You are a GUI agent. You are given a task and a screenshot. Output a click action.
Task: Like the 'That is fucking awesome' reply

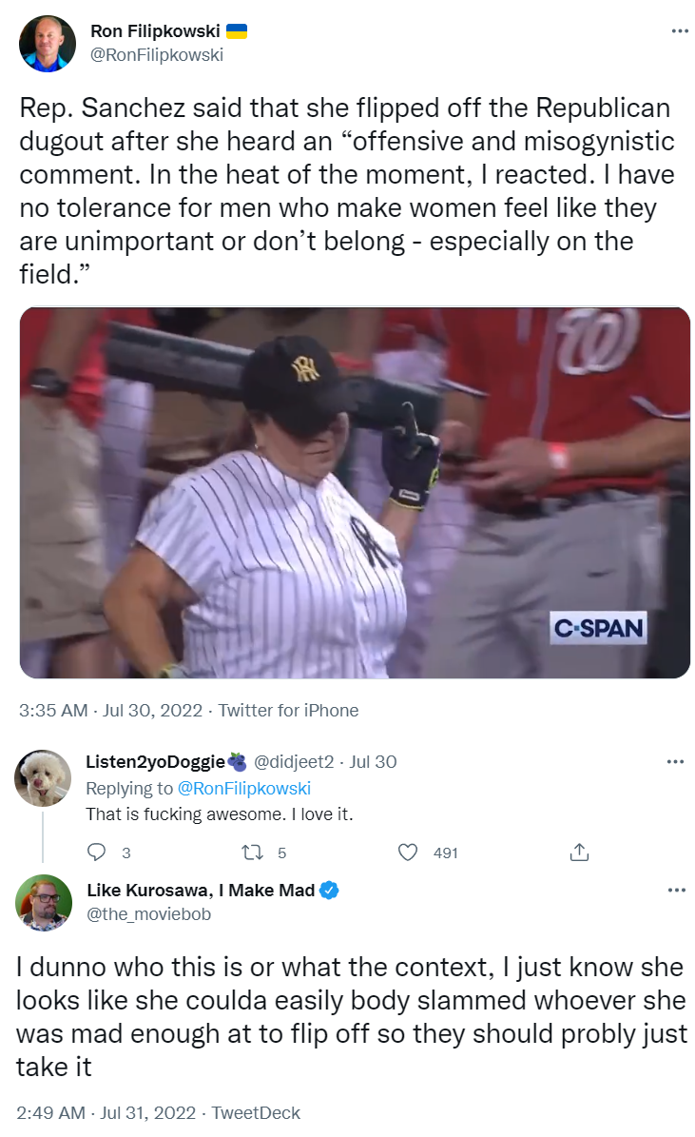[x=408, y=852]
